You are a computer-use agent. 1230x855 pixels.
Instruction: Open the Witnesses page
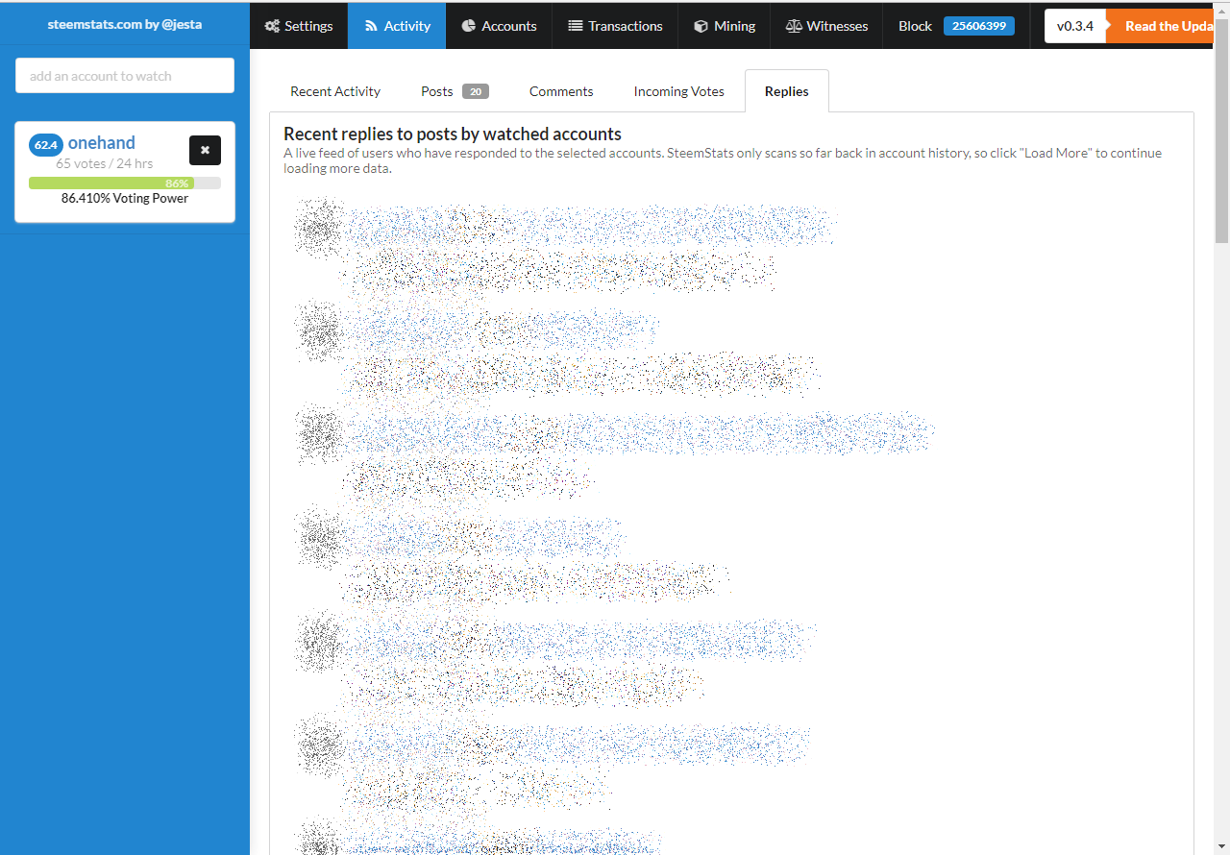point(826,26)
